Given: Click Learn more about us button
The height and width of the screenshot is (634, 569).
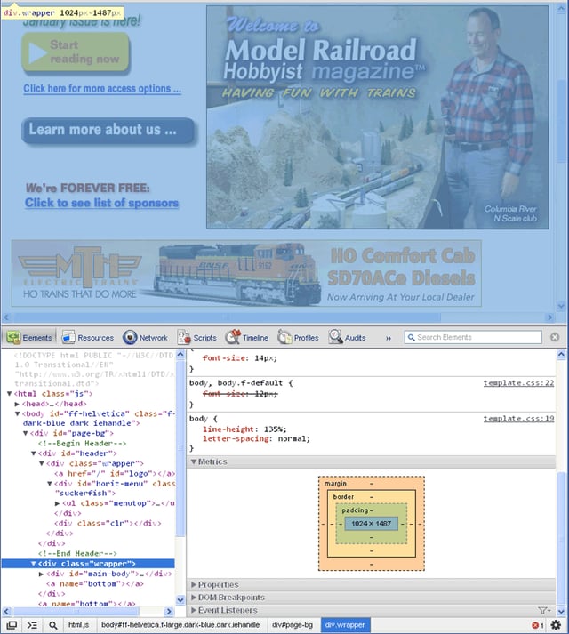Looking at the screenshot, I should coord(108,130).
